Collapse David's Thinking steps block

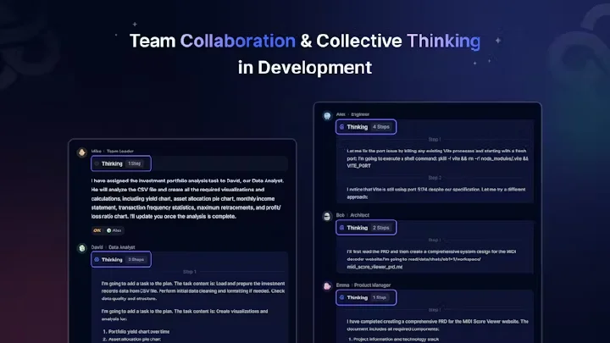click(x=121, y=259)
